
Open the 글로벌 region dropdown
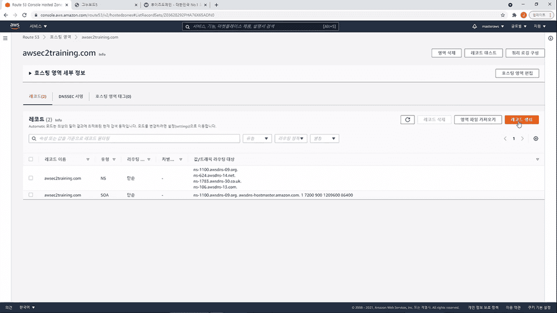(x=519, y=26)
